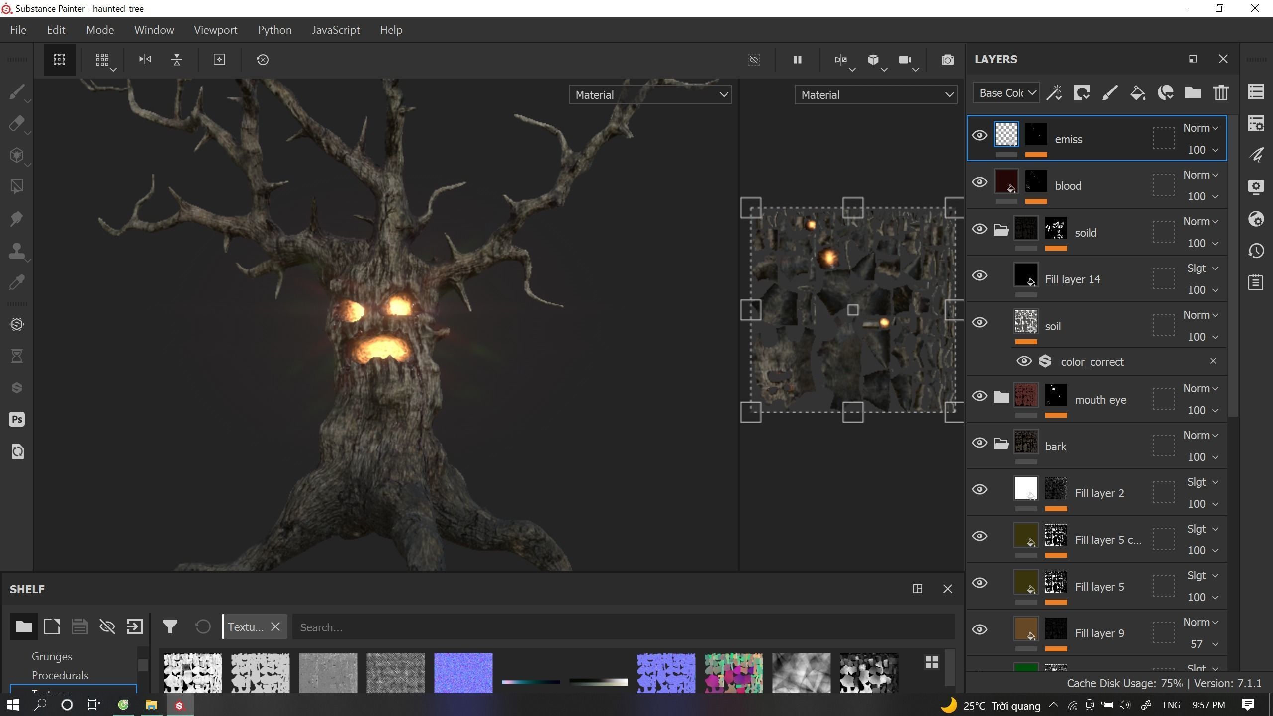Viewport: 1273px width, 716px height.
Task: Toggle color_correct filter visibility
Action: tap(1024, 361)
